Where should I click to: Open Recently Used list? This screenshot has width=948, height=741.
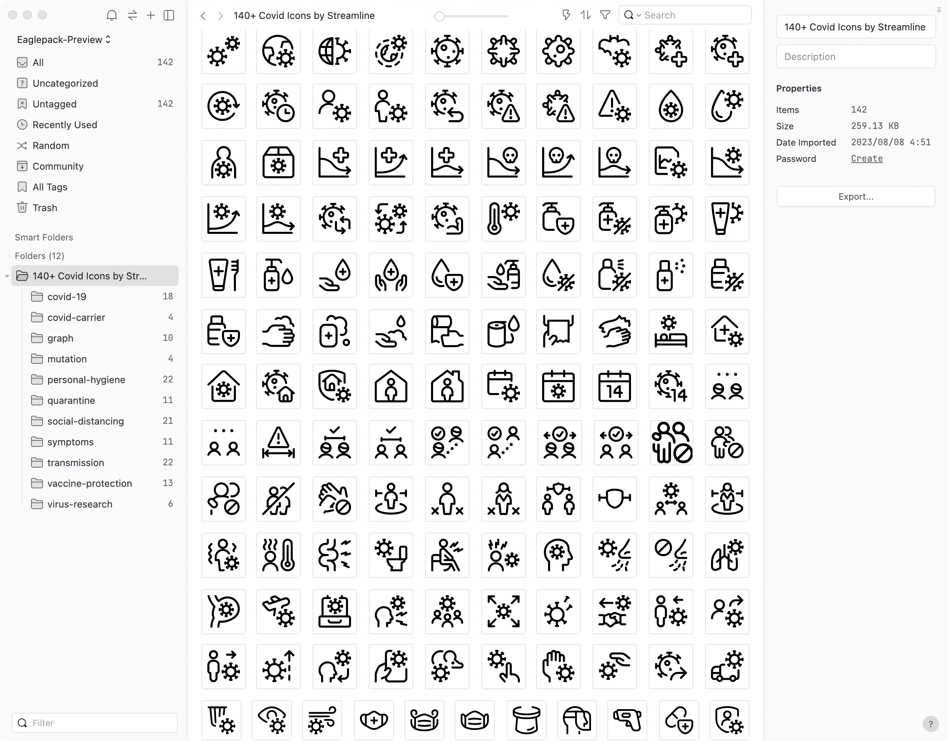click(95, 124)
